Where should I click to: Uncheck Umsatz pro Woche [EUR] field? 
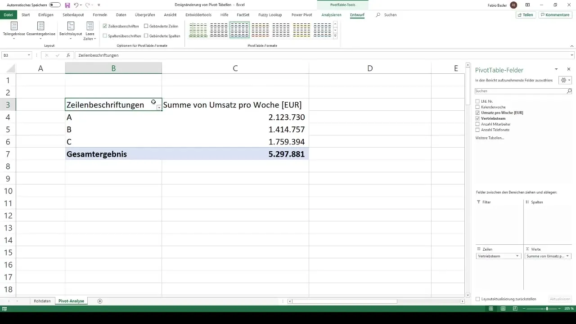click(x=478, y=112)
